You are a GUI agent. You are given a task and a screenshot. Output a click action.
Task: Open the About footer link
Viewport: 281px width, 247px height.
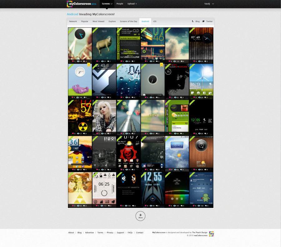click(71, 233)
